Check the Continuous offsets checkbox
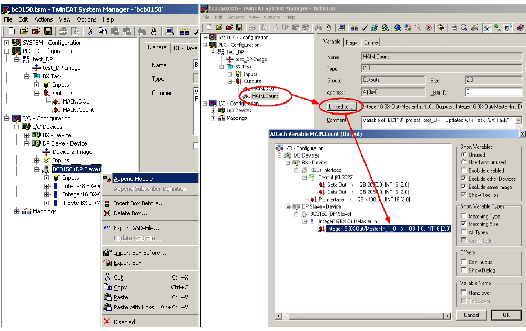Image resolution: width=526 pixels, height=331 pixels. point(463,262)
